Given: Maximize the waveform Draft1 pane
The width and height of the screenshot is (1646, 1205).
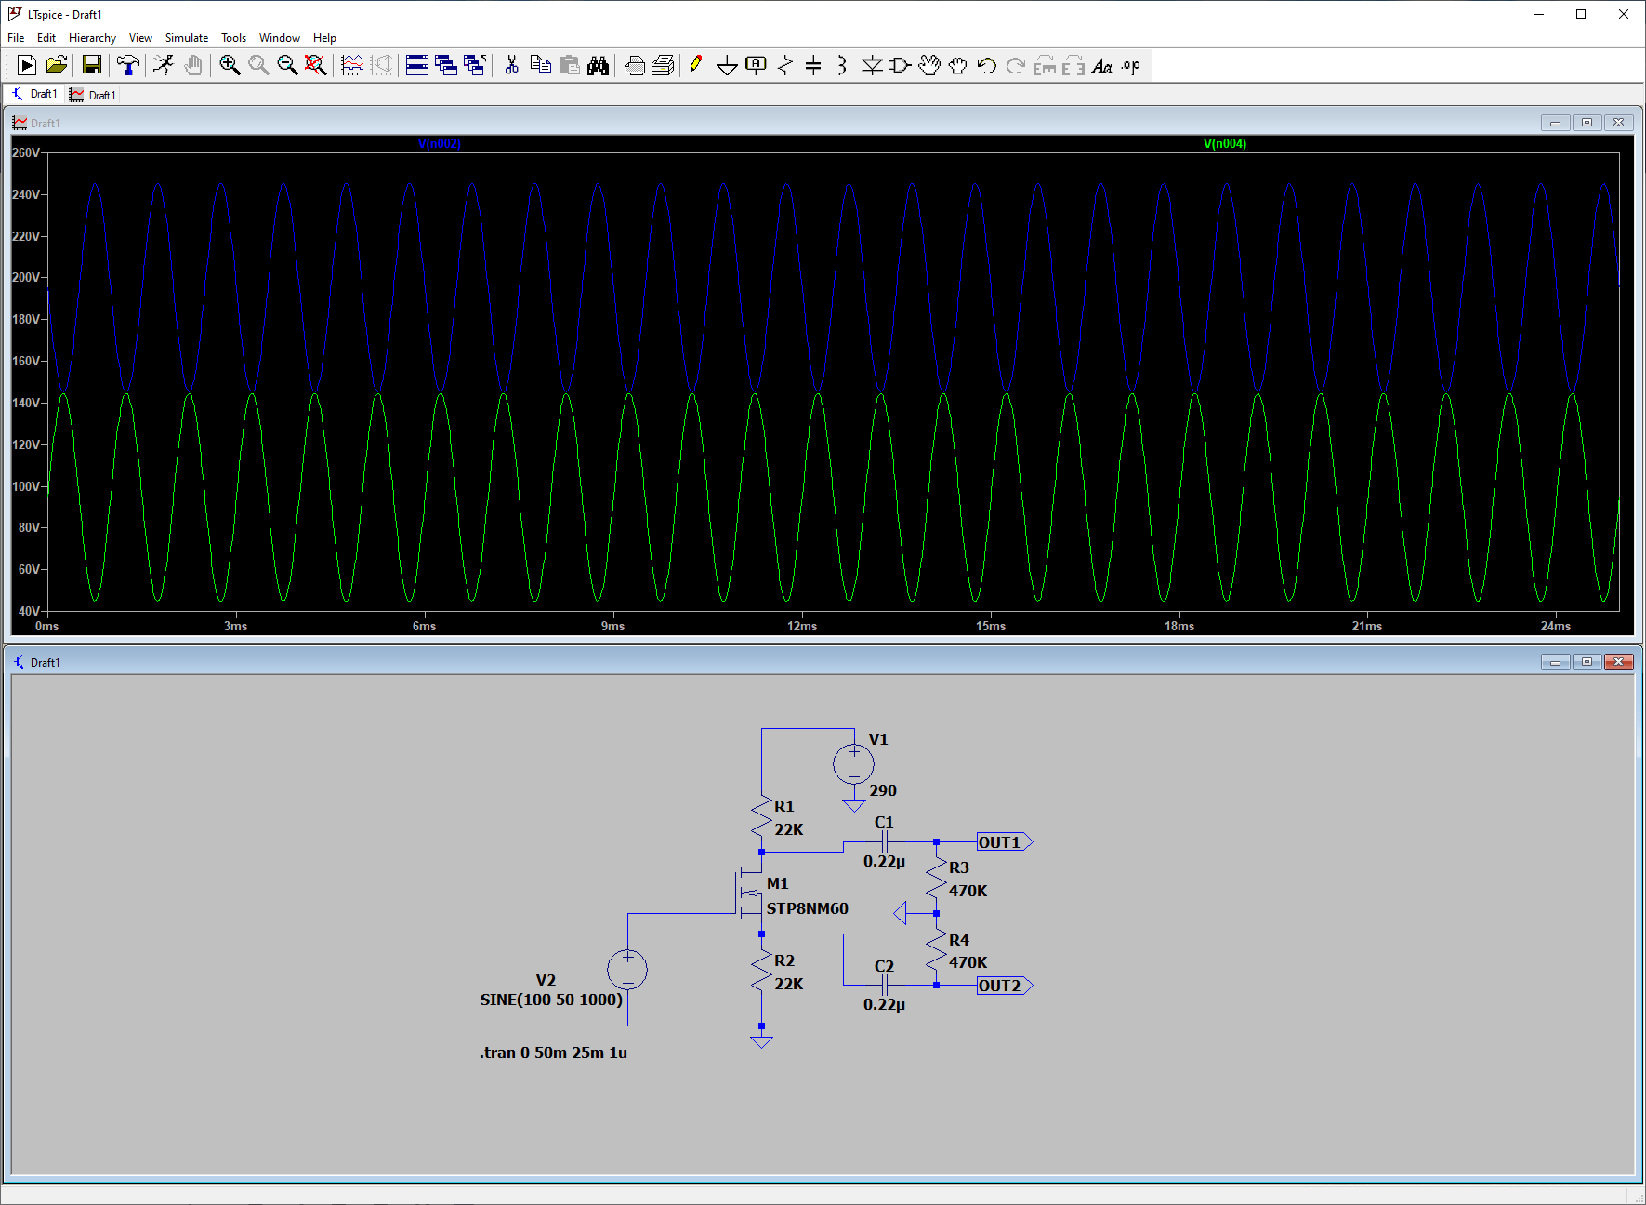Looking at the screenshot, I should 1587,123.
